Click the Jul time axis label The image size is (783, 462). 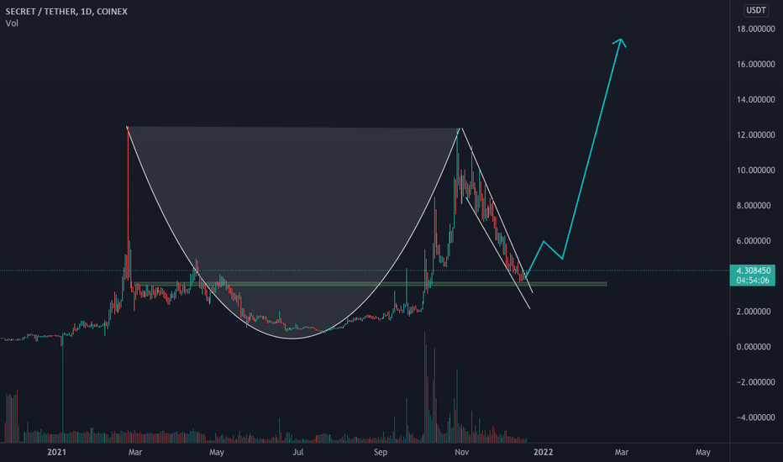click(x=297, y=452)
